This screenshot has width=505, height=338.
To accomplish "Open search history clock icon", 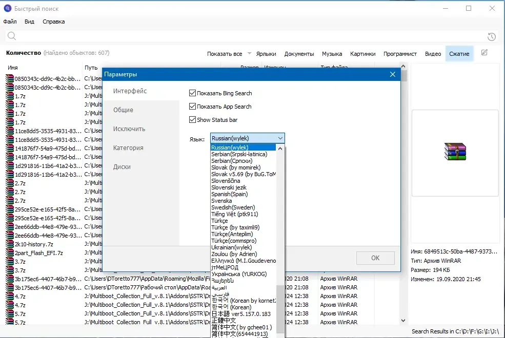I will tap(492, 37).
